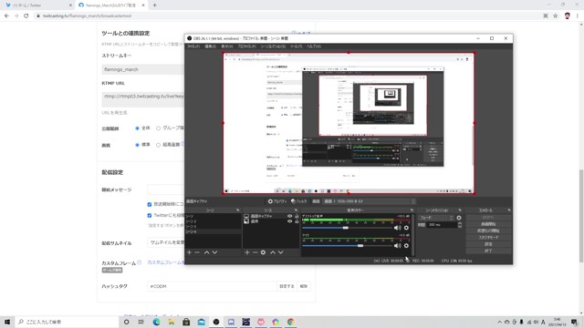The width and height of the screenshot is (584, 328).
Task: Show hidden system tray icons
Action: (x=499, y=322)
